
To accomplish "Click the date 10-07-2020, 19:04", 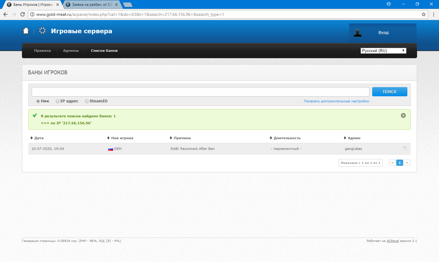I will click(48, 149).
